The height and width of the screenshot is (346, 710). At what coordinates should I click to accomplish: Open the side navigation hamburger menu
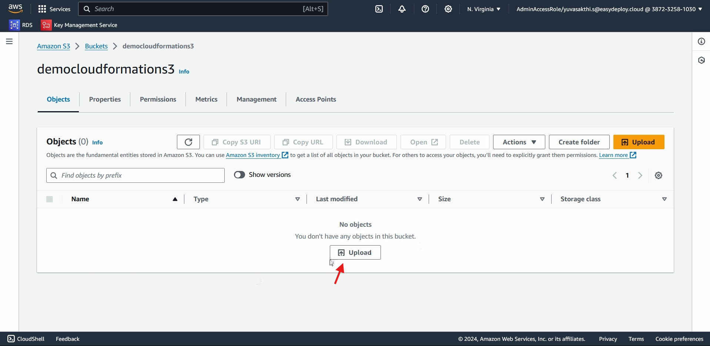click(x=9, y=41)
